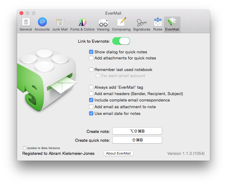
Task: Open the Accounts preferences pane
Action: (42, 24)
